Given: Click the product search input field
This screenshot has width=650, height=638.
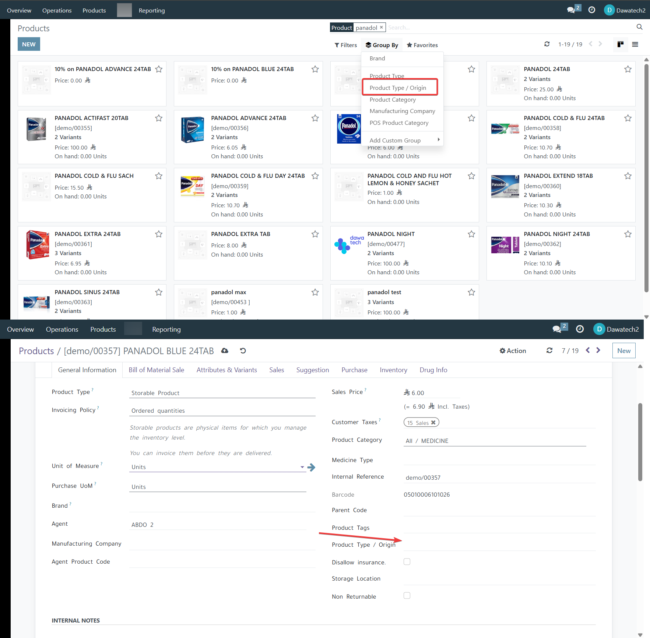Looking at the screenshot, I should [510, 27].
